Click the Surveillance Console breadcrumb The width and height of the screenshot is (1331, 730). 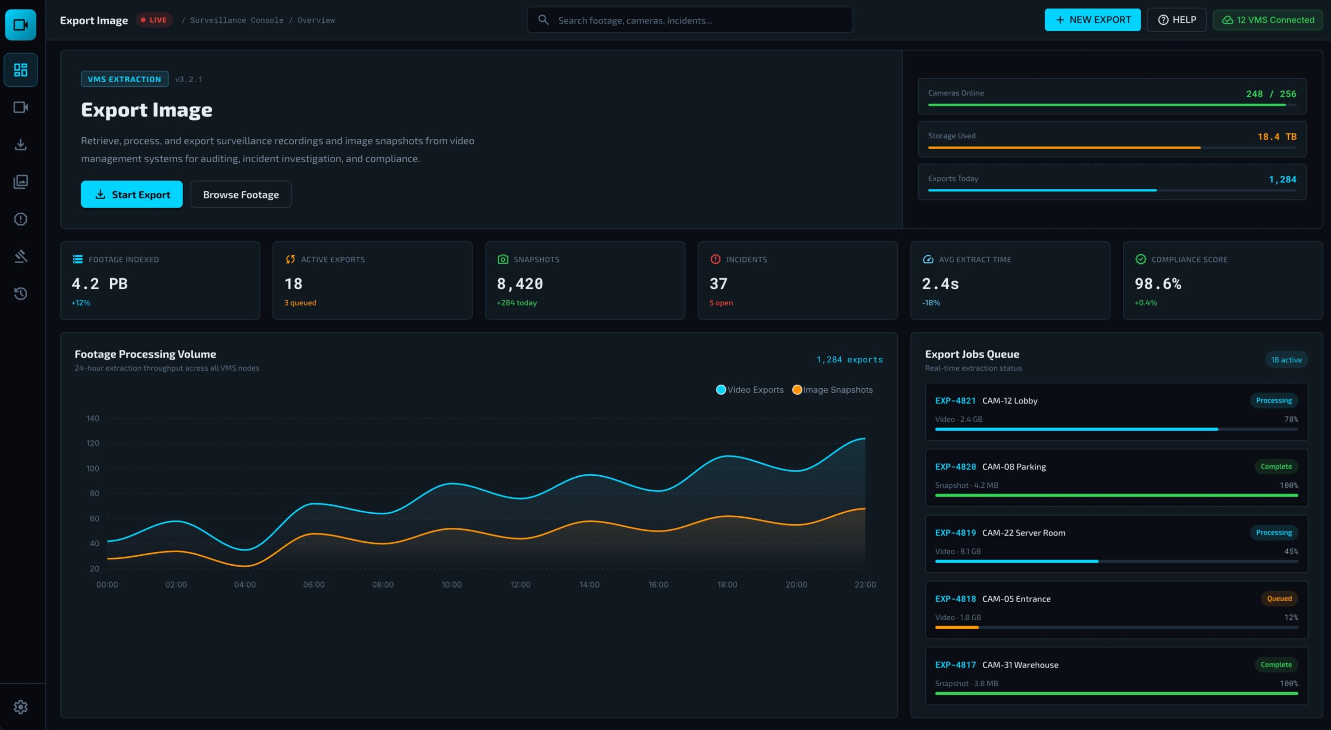[237, 20]
